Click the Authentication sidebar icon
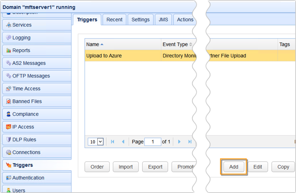 click(x=8, y=178)
